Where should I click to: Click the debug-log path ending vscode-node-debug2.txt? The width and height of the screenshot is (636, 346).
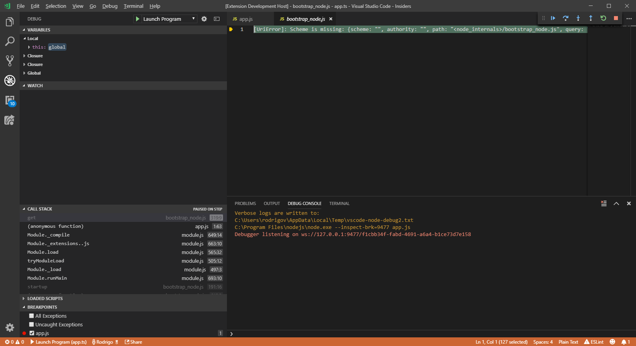click(x=324, y=220)
